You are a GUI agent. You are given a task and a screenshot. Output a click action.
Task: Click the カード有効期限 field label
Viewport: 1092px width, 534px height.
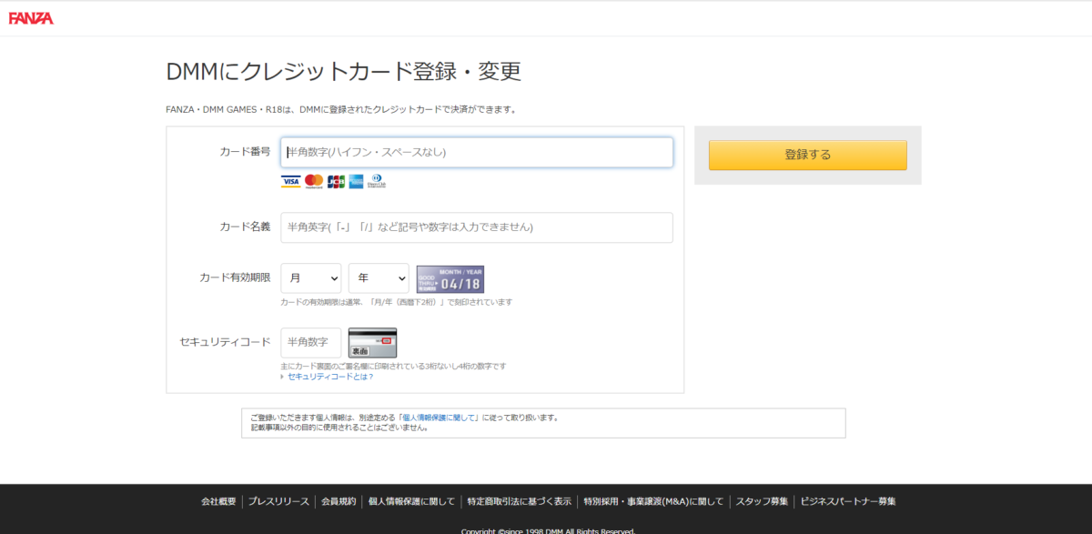(x=235, y=278)
